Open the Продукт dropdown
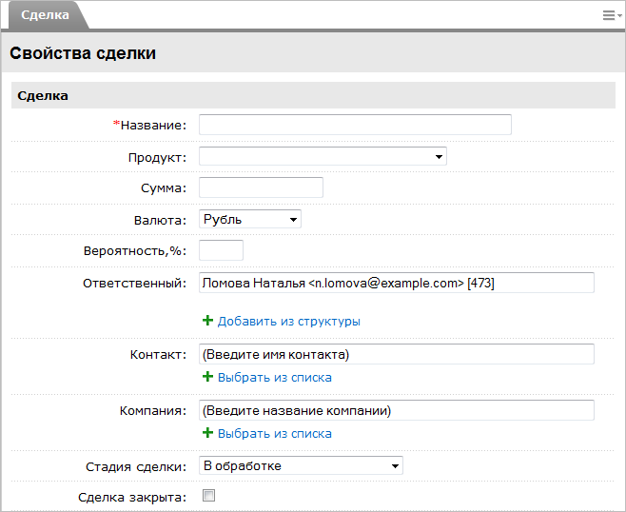The width and height of the screenshot is (626, 512). 323,156
